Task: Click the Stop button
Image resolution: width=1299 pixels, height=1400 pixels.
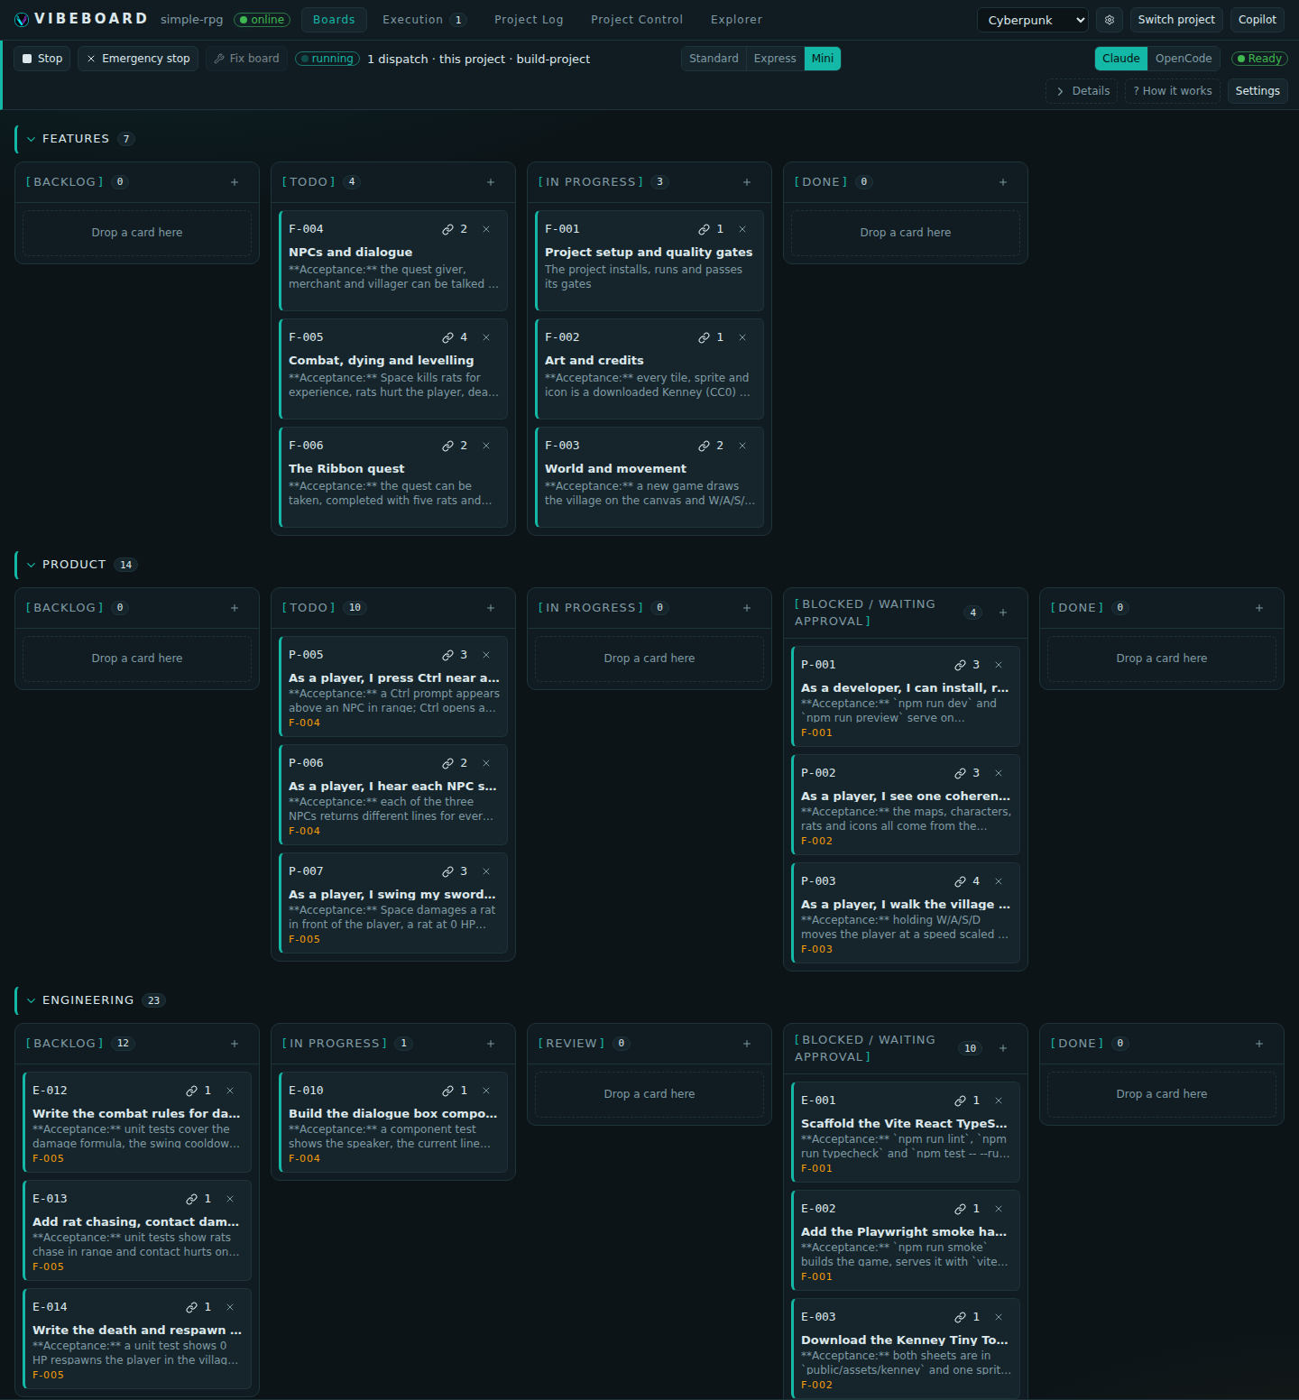Action: click(42, 59)
